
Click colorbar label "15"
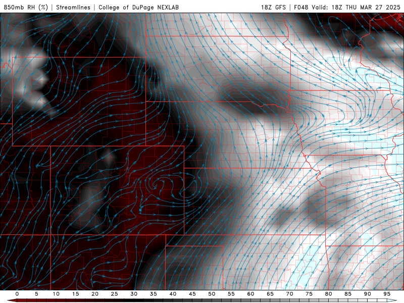75,294
